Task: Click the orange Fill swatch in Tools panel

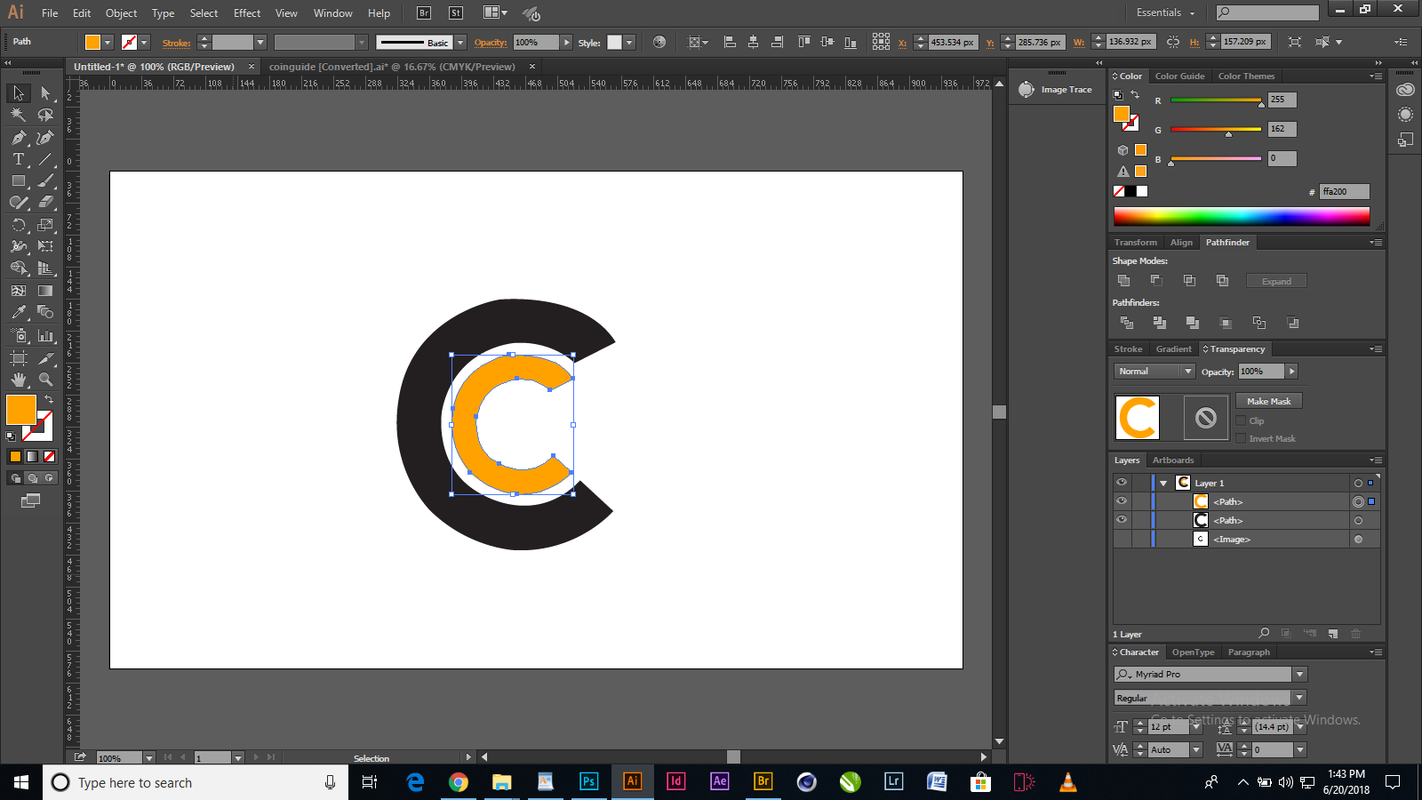Action: (20, 410)
